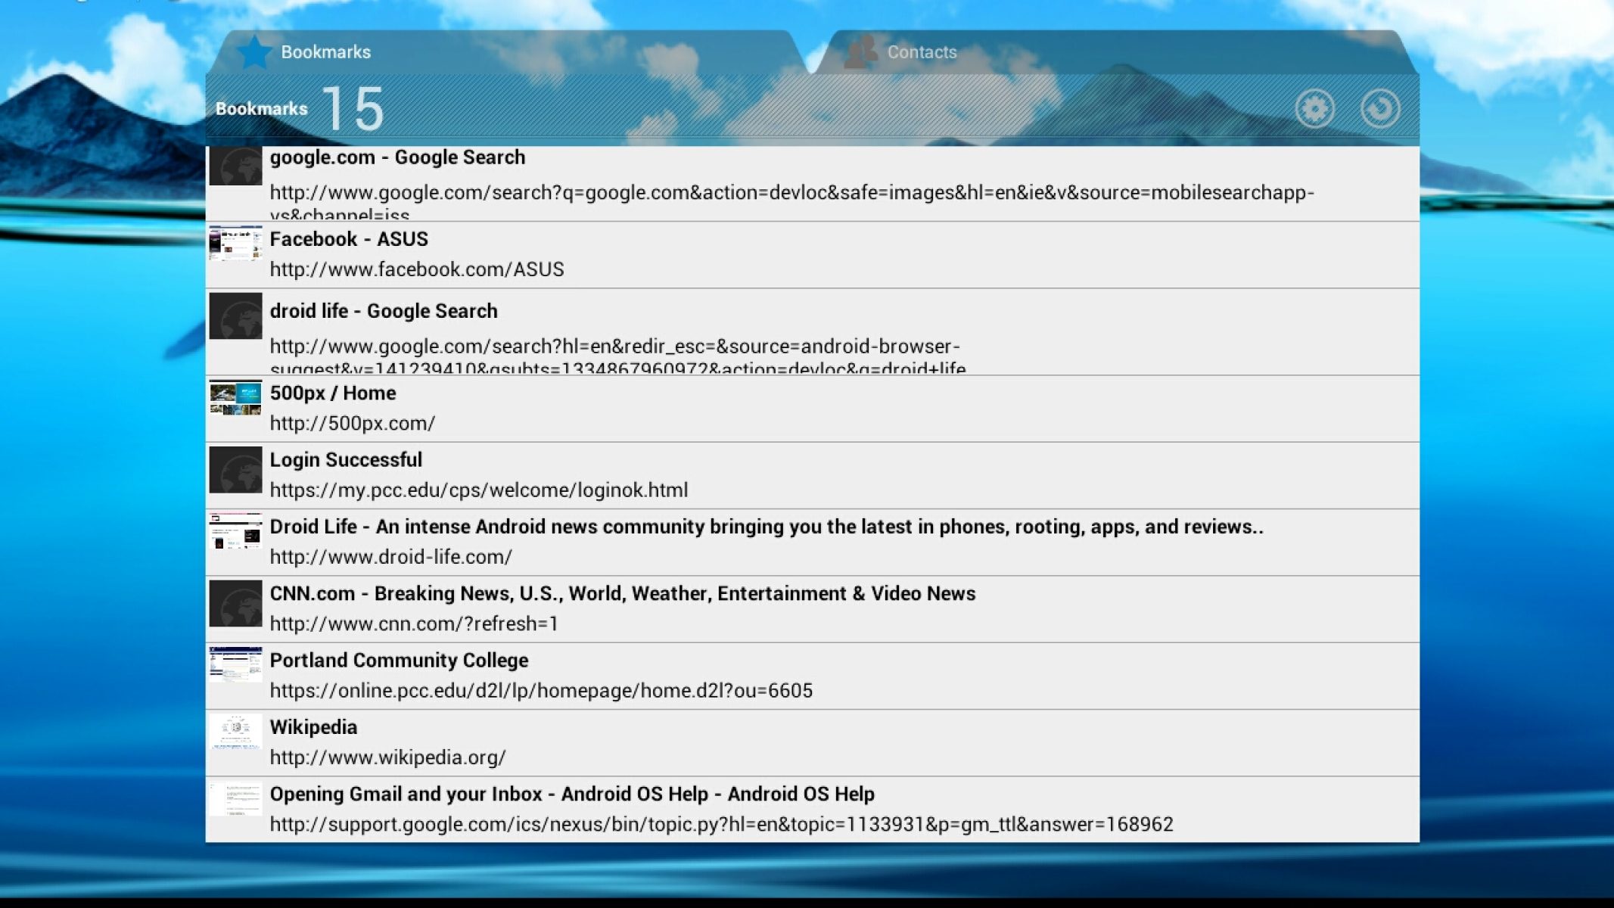Click the globe icon beside Login Successful
The image size is (1614, 908).
pos(235,470)
